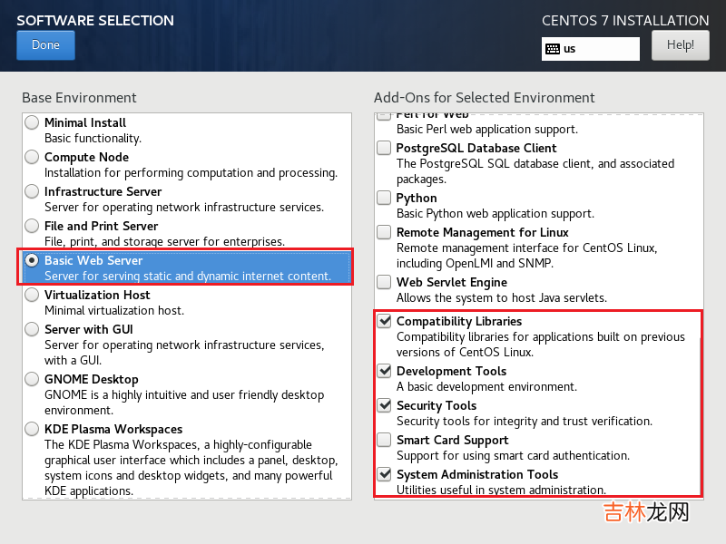Select Compute Node radio button
726x544 pixels.
33,157
